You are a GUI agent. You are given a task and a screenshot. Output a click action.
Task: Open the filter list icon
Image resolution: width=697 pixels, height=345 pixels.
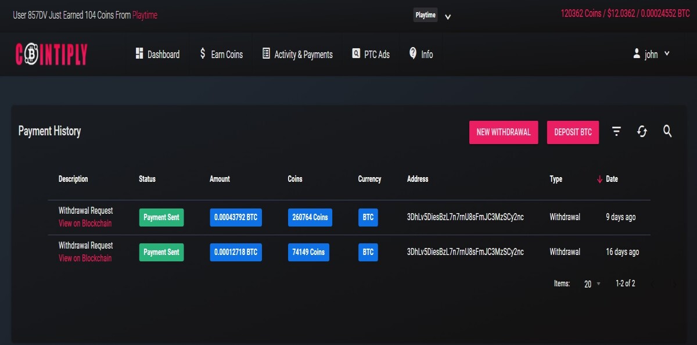617,132
